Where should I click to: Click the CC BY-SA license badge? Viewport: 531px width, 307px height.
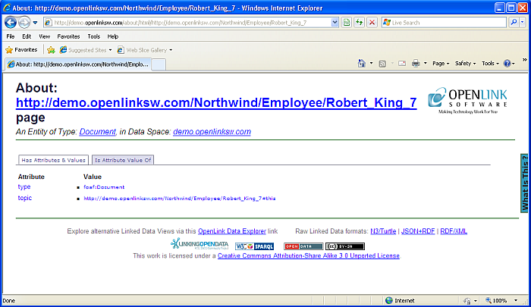pyautogui.click(x=344, y=246)
